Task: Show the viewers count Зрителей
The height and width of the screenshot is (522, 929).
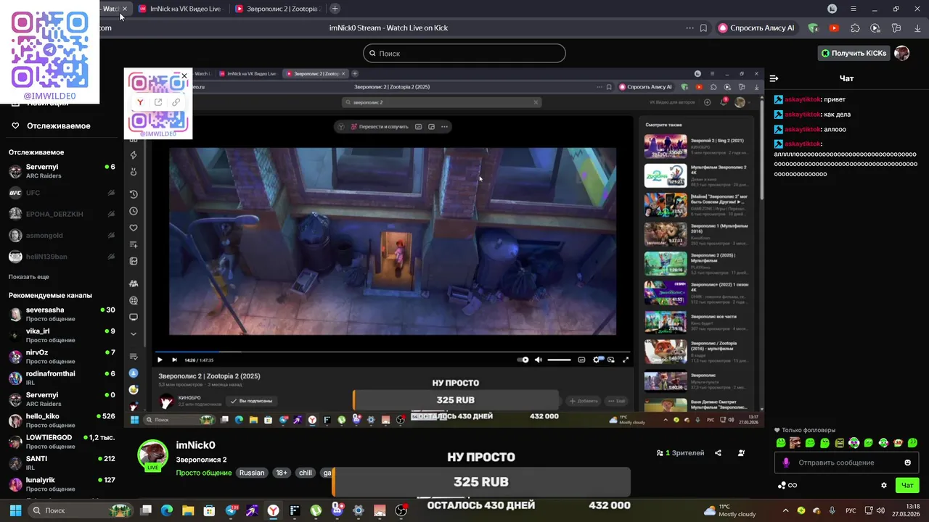Action: tap(680, 453)
